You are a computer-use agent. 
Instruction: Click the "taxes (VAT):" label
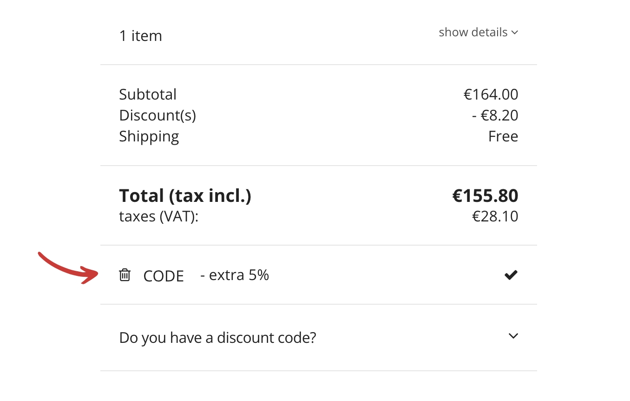pyautogui.click(x=158, y=217)
